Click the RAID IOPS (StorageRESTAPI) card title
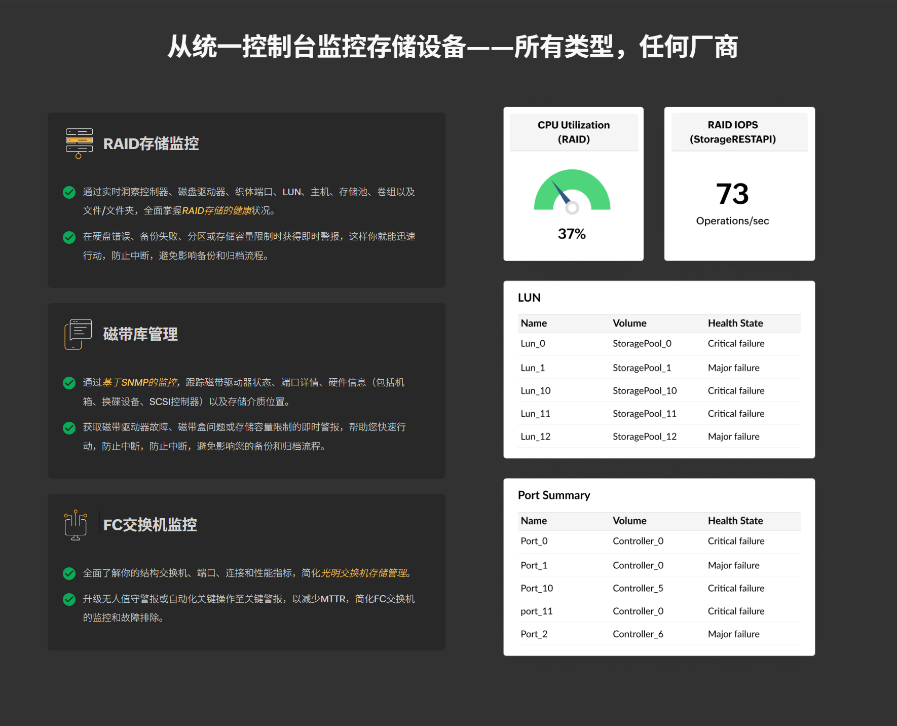This screenshot has width=897, height=726. tap(733, 132)
